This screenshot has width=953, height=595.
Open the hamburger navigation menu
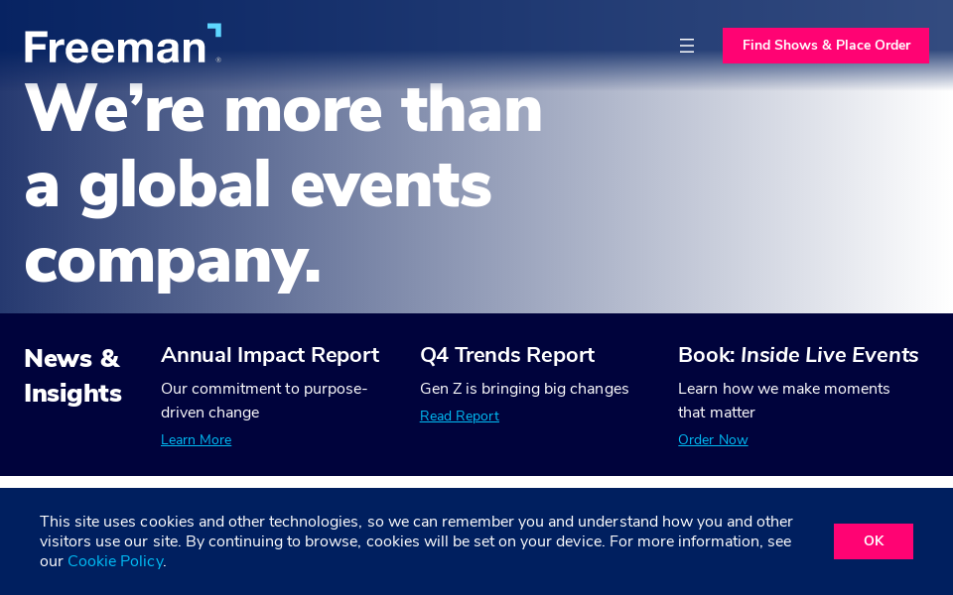click(686, 46)
